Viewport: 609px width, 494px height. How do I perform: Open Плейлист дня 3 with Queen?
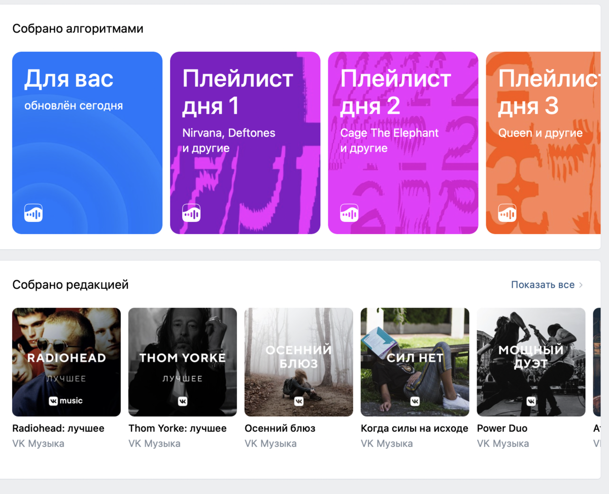543,143
